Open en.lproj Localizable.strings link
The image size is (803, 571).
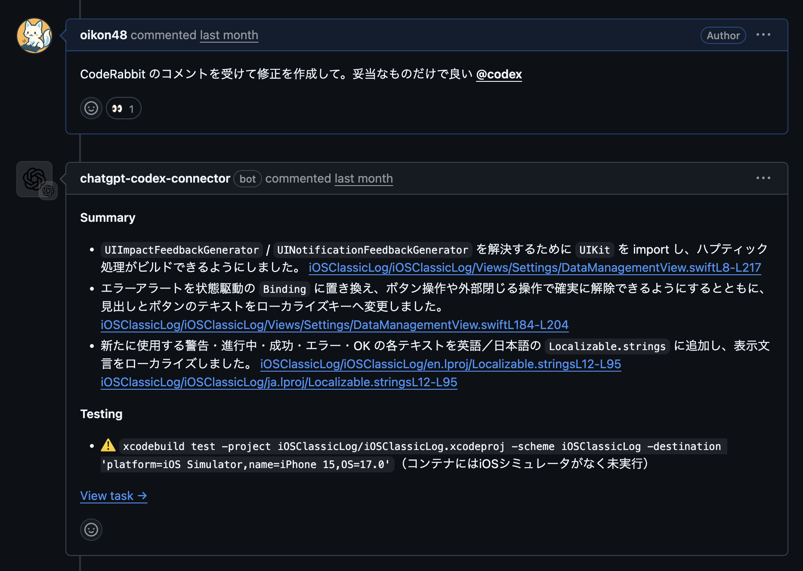tap(440, 364)
